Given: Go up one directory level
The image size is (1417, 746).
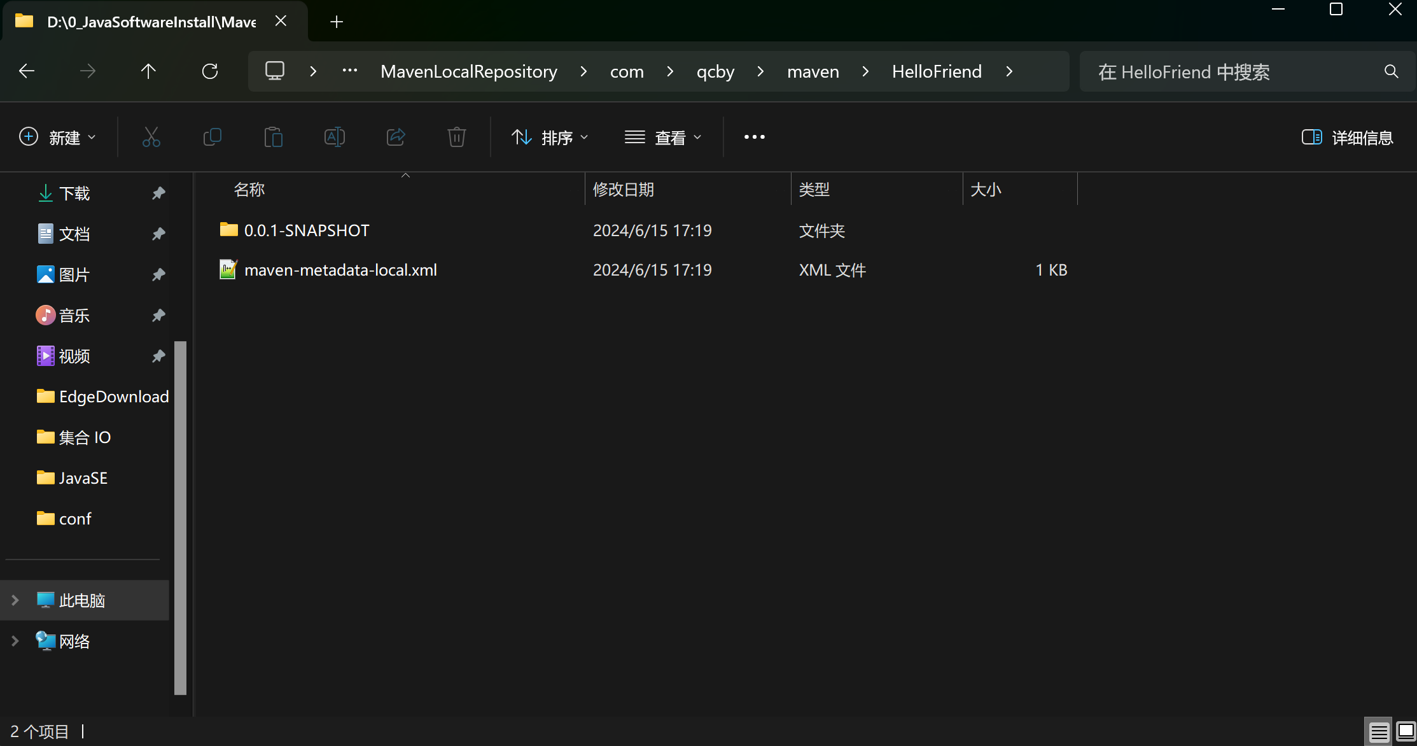Looking at the screenshot, I should pos(148,71).
